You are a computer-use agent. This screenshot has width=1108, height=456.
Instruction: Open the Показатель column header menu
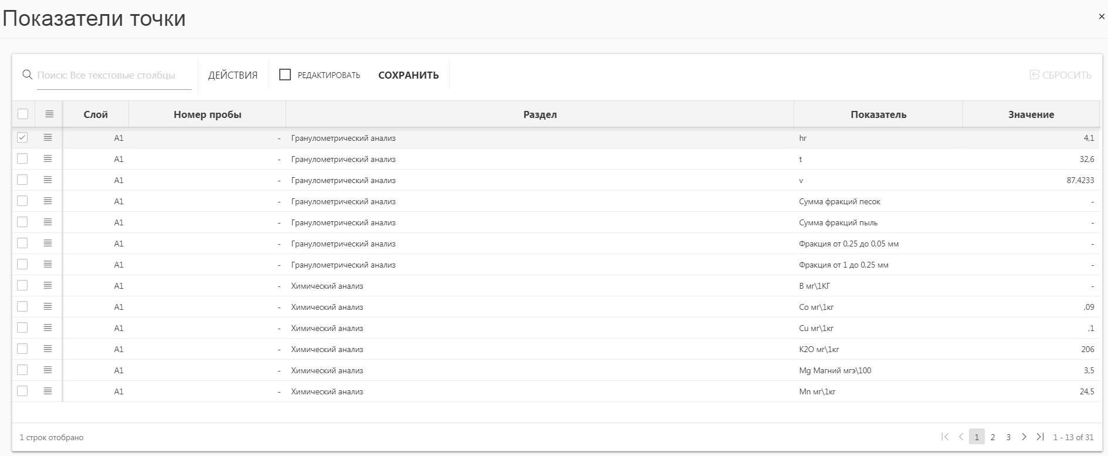click(878, 114)
